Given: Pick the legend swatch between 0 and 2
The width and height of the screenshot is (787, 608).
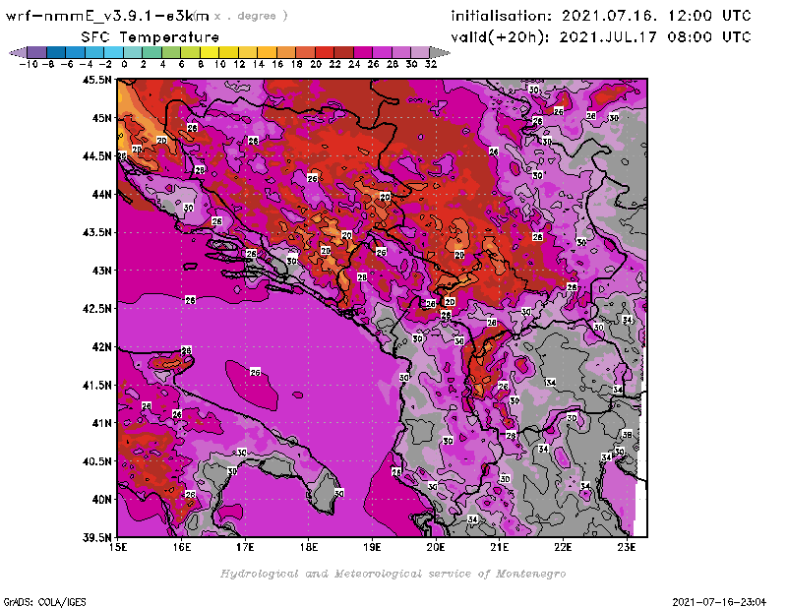Looking at the screenshot, I should tap(132, 52).
